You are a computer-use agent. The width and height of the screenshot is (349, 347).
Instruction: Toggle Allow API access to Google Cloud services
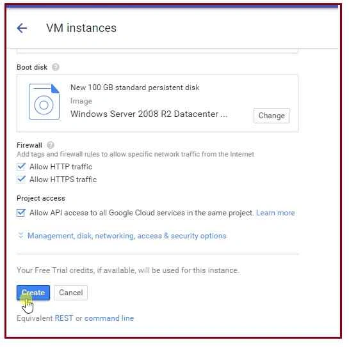[x=21, y=213]
